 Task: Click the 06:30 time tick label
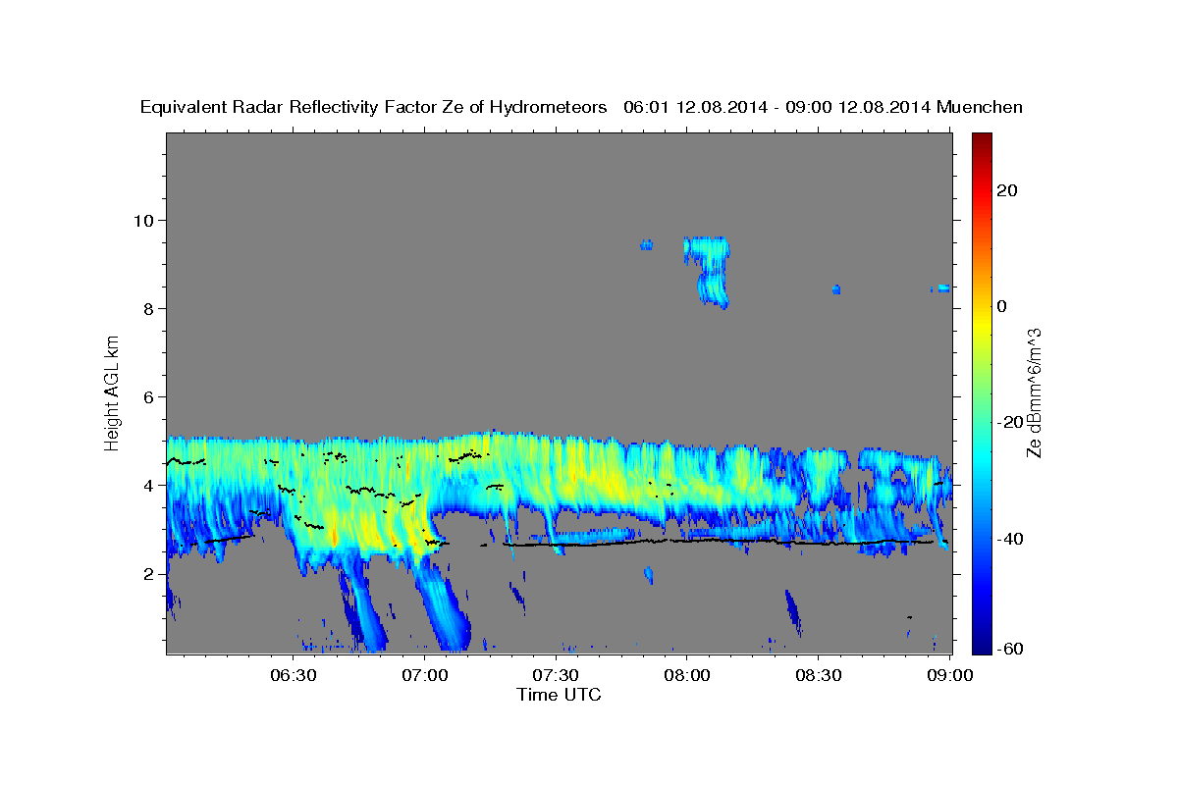point(293,676)
